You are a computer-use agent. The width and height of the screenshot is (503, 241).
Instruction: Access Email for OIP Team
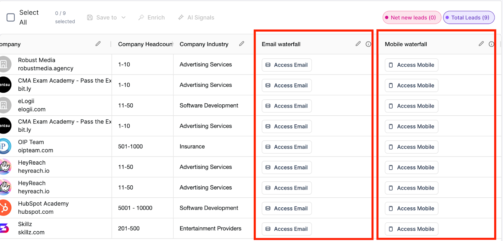tap(287, 147)
